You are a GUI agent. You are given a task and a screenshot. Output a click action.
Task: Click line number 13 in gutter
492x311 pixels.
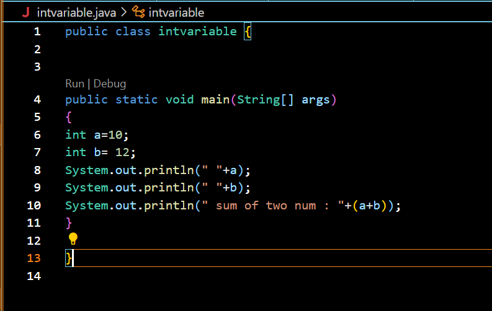(34, 258)
